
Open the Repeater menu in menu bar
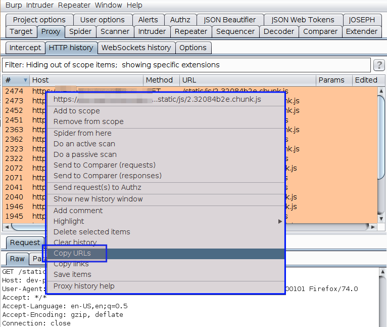74,5
